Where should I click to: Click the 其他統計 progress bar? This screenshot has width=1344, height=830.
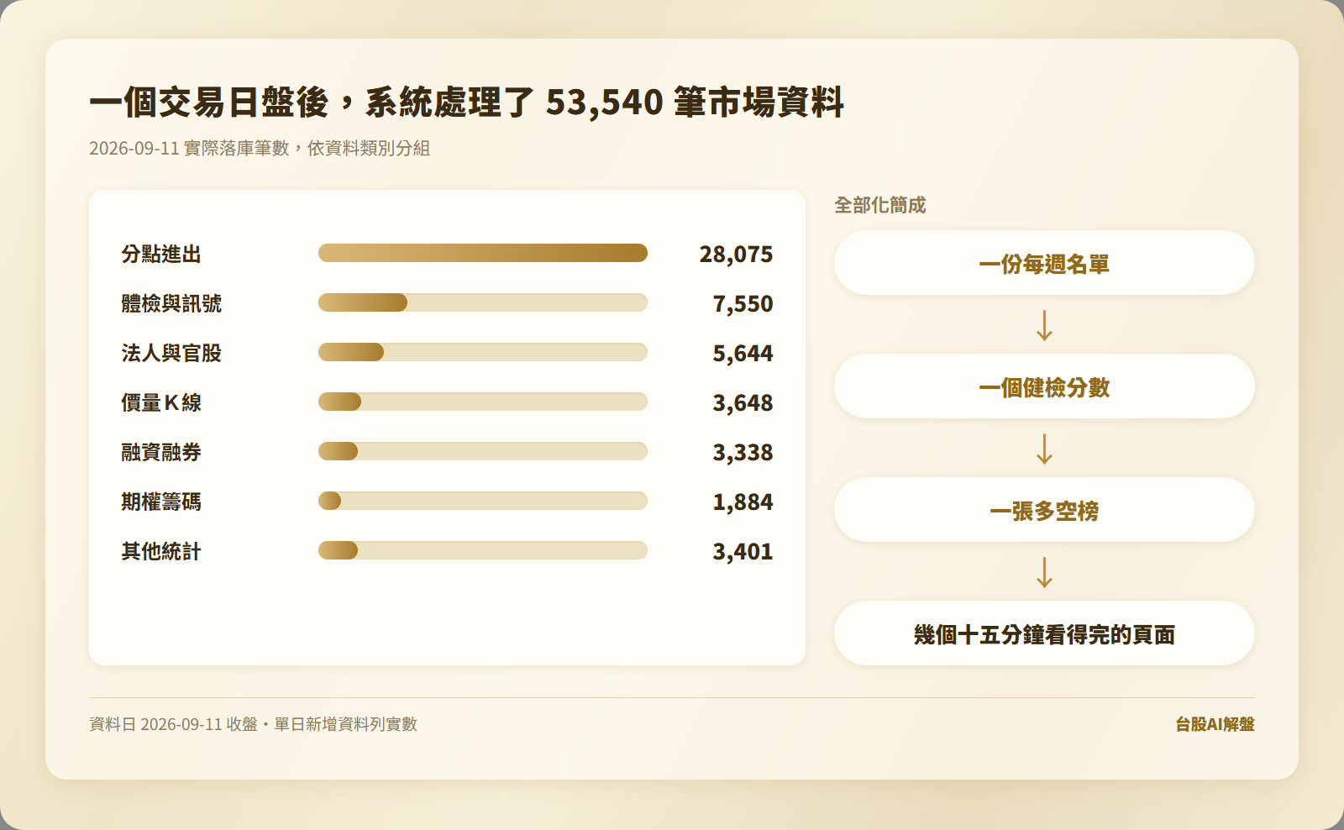(483, 550)
